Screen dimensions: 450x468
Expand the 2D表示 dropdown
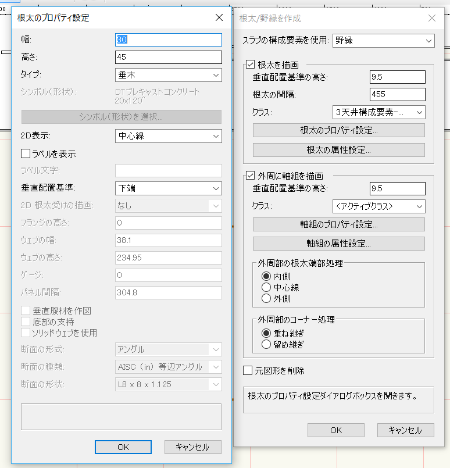pyautogui.click(x=169, y=136)
